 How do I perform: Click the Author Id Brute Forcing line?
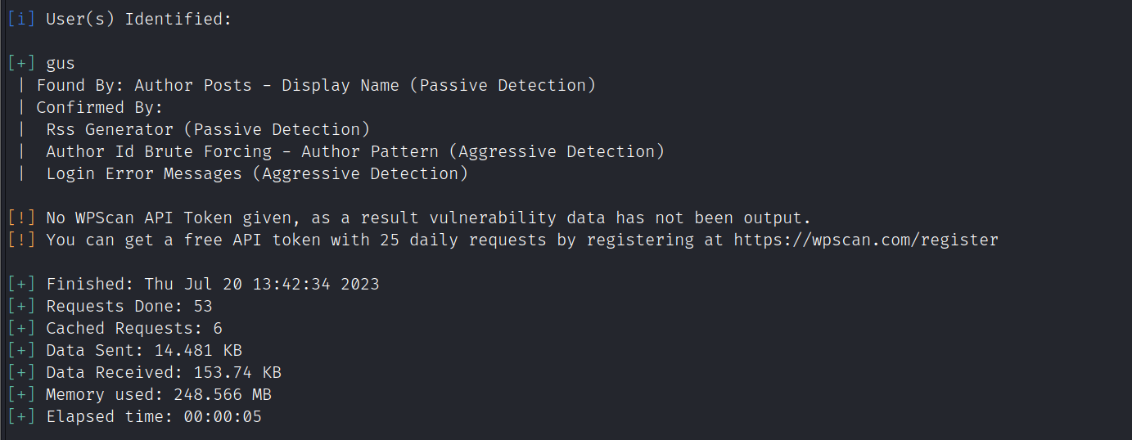click(355, 151)
